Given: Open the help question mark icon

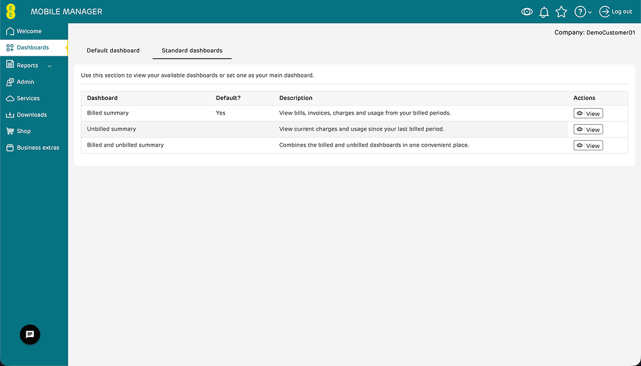Looking at the screenshot, I should pos(579,12).
